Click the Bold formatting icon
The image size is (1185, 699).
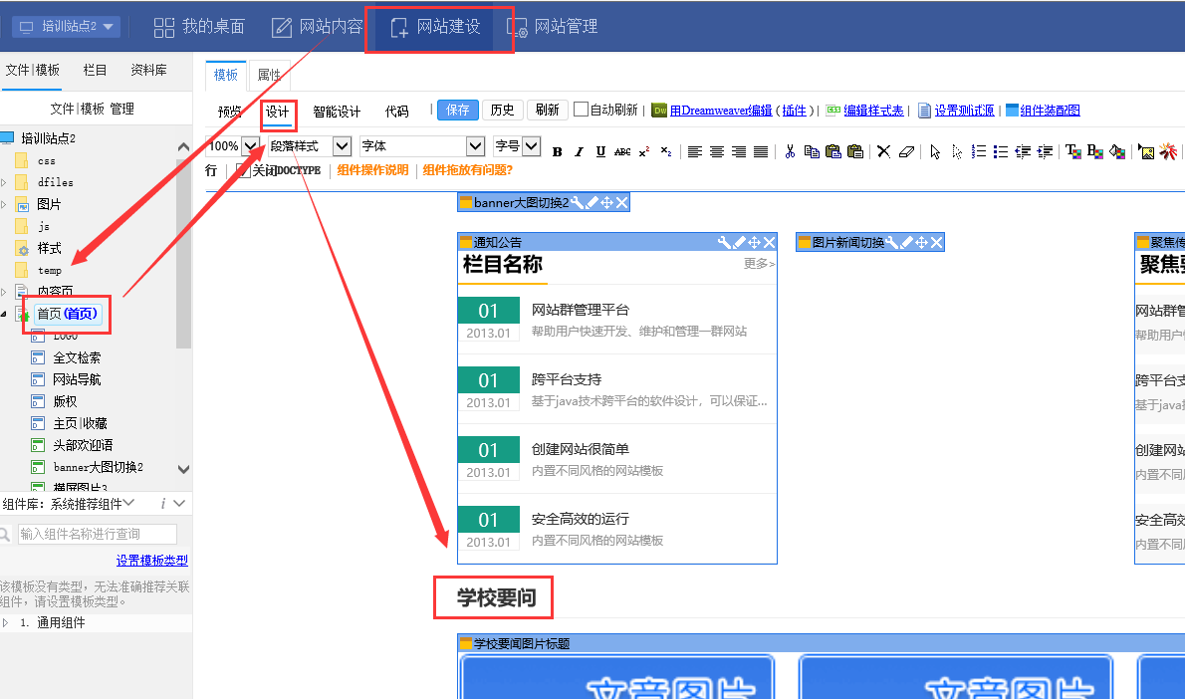(x=558, y=152)
